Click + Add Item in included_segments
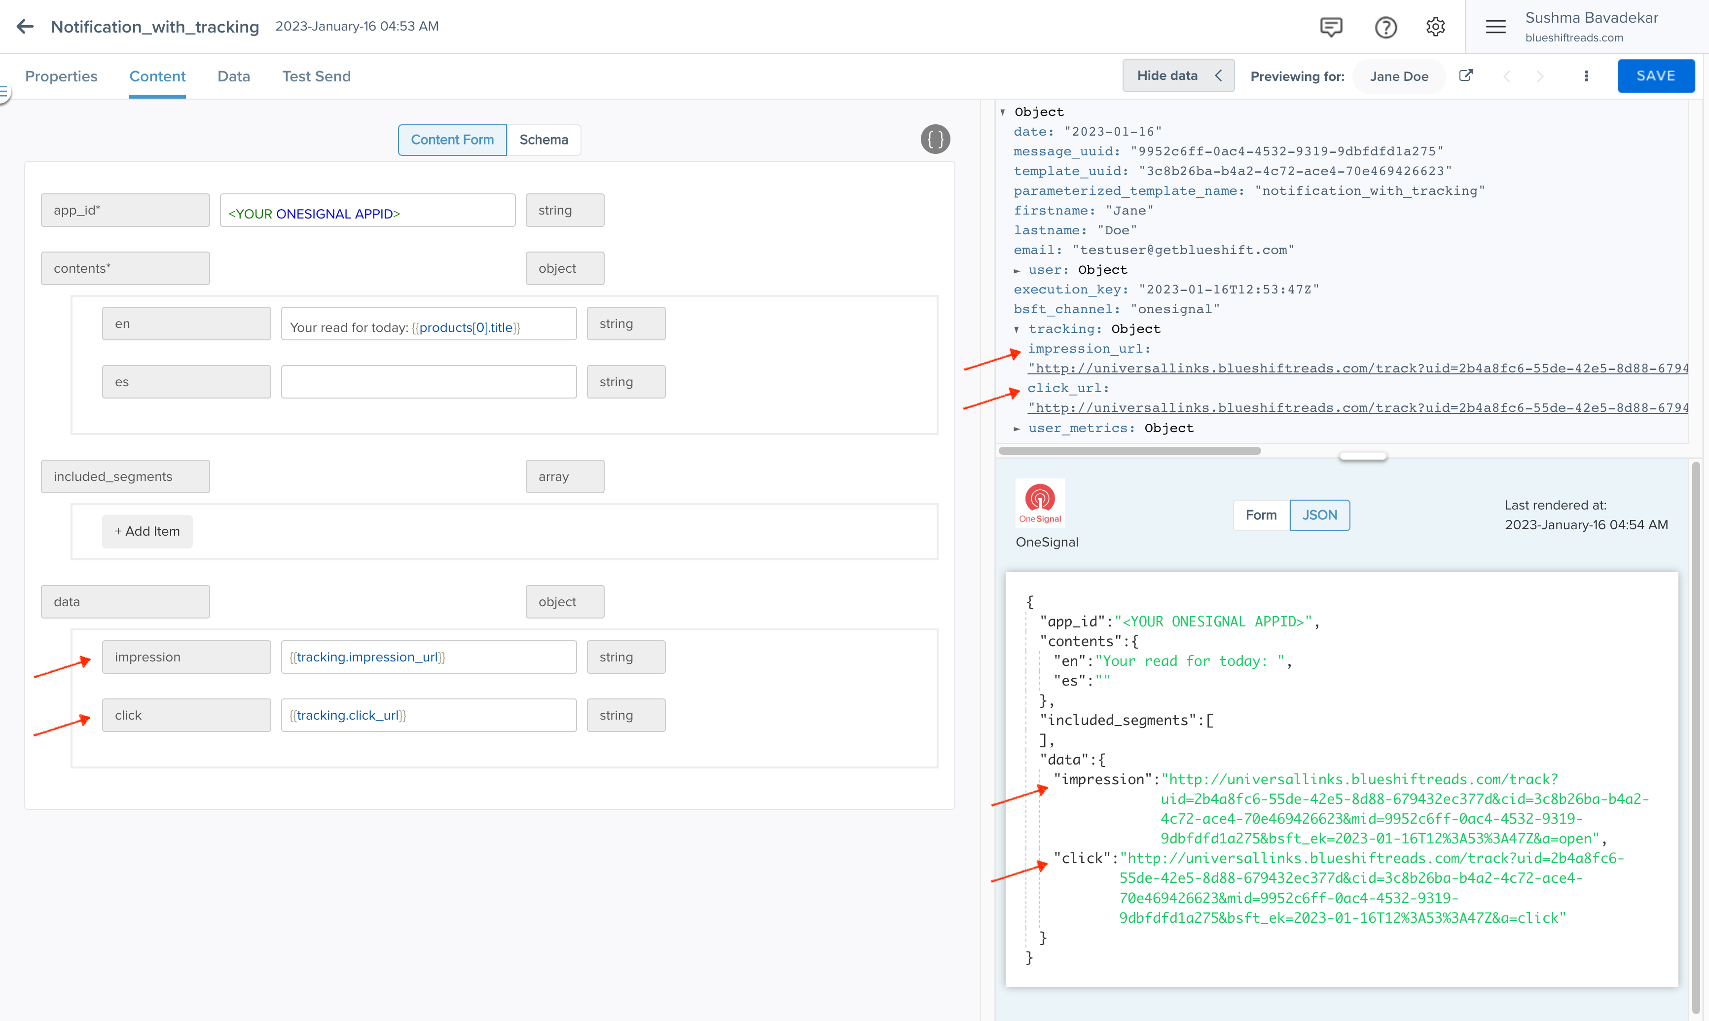Image resolution: width=1709 pixels, height=1021 pixels. [x=147, y=531]
